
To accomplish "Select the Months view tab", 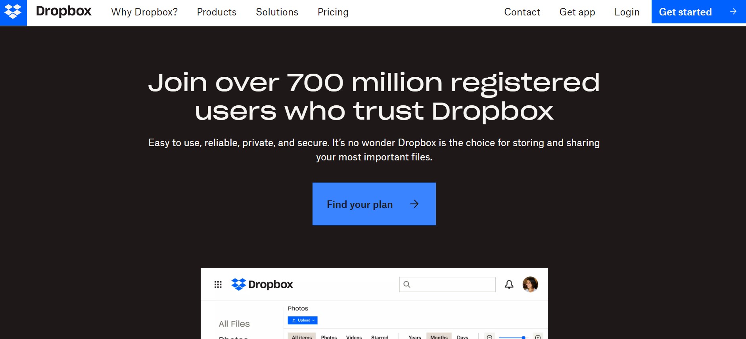I will coord(439,337).
